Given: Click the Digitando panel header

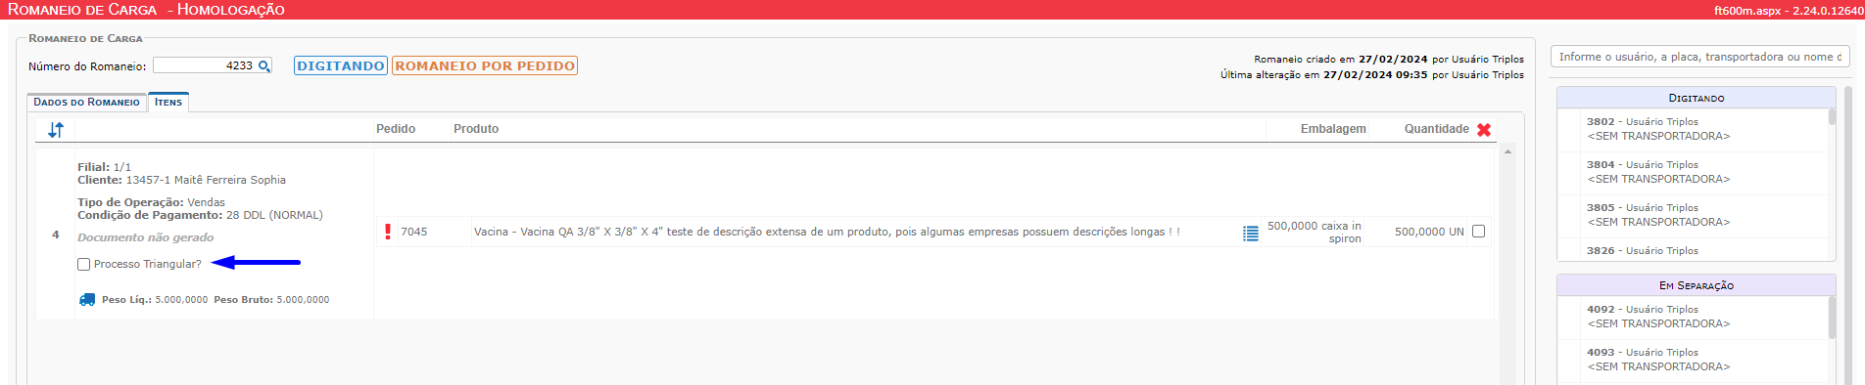Looking at the screenshot, I should [x=1697, y=98].
